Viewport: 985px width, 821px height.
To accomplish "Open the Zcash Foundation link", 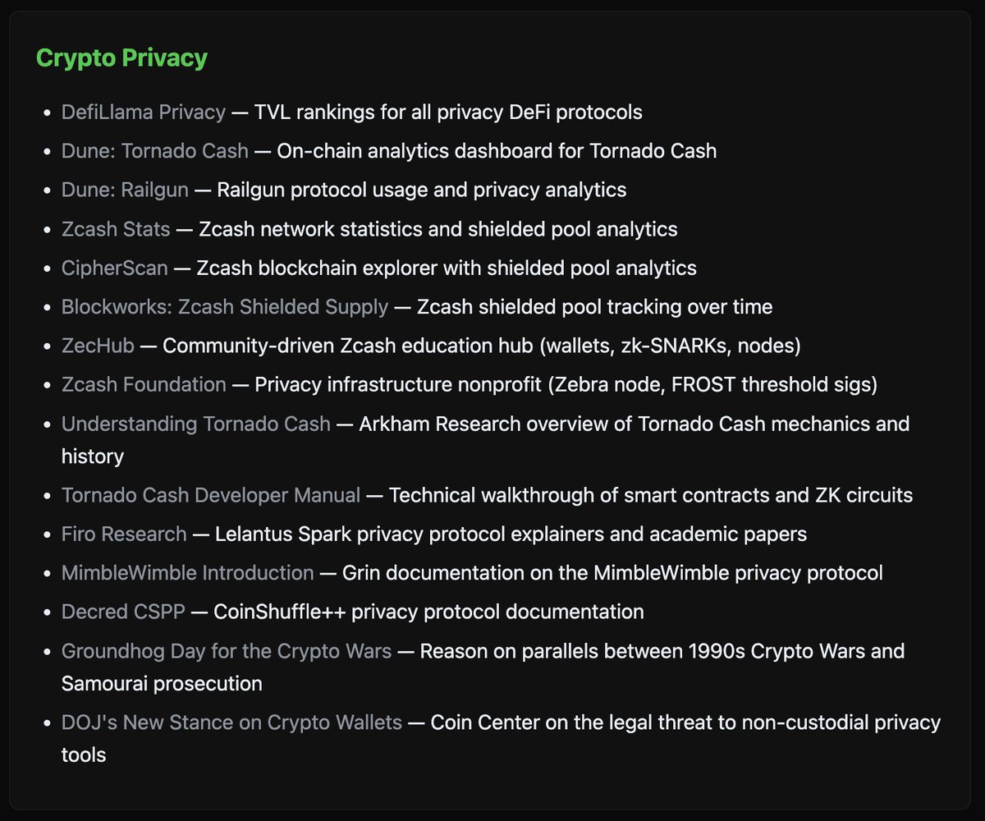I will [x=144, y=384].
